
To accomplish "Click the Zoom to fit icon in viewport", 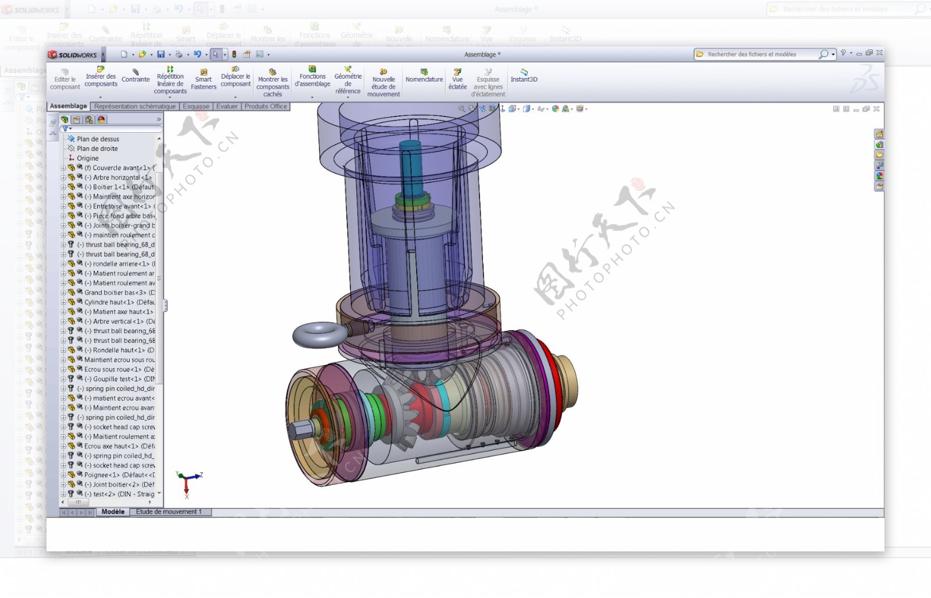I will point(461,108).
